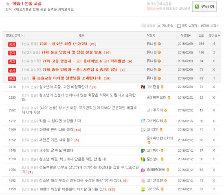
Task: Click the favorite star icon beside the board title
Action: [8, 4]
